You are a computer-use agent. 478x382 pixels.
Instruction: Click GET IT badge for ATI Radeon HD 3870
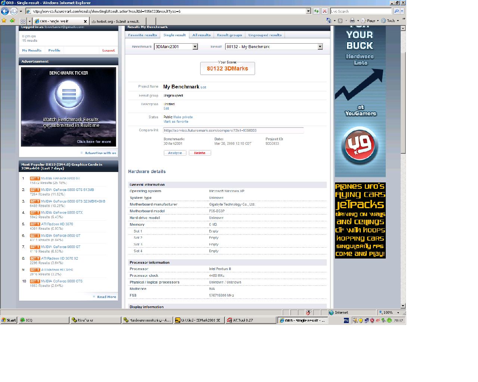(35, 224)
